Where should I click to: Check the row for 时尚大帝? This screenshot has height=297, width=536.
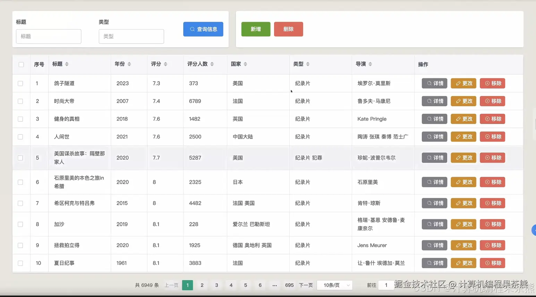[20, 101]
